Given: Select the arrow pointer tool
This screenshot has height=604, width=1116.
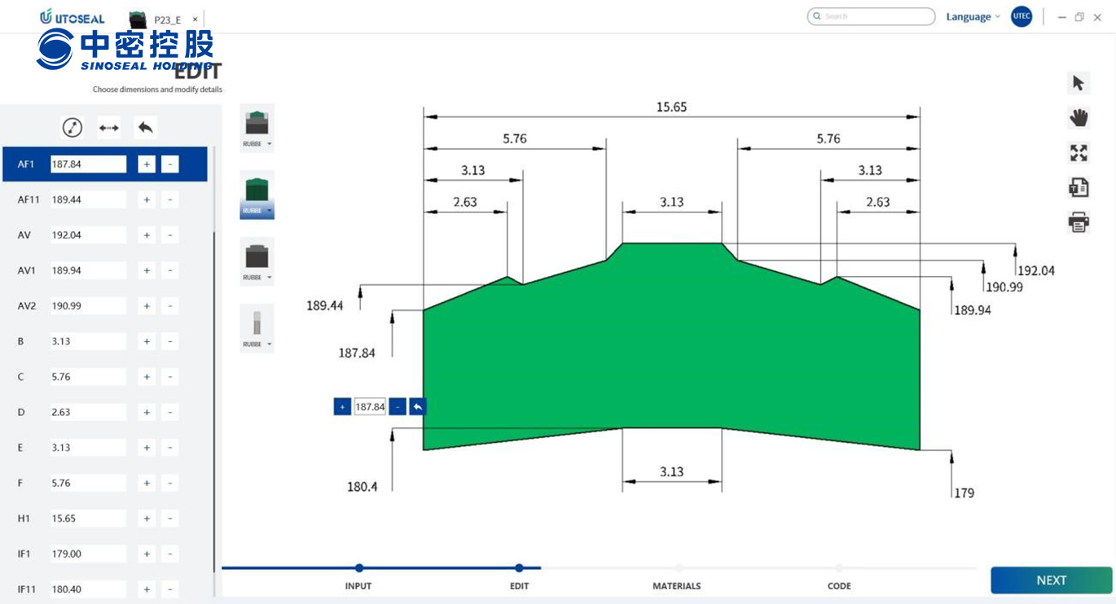Looking at the screenshot, I should pyautogui.click(x=1079, y=83).
